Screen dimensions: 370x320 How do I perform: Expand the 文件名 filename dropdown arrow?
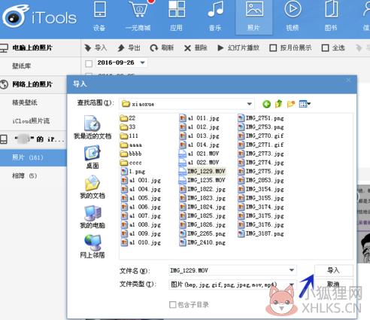292,270
